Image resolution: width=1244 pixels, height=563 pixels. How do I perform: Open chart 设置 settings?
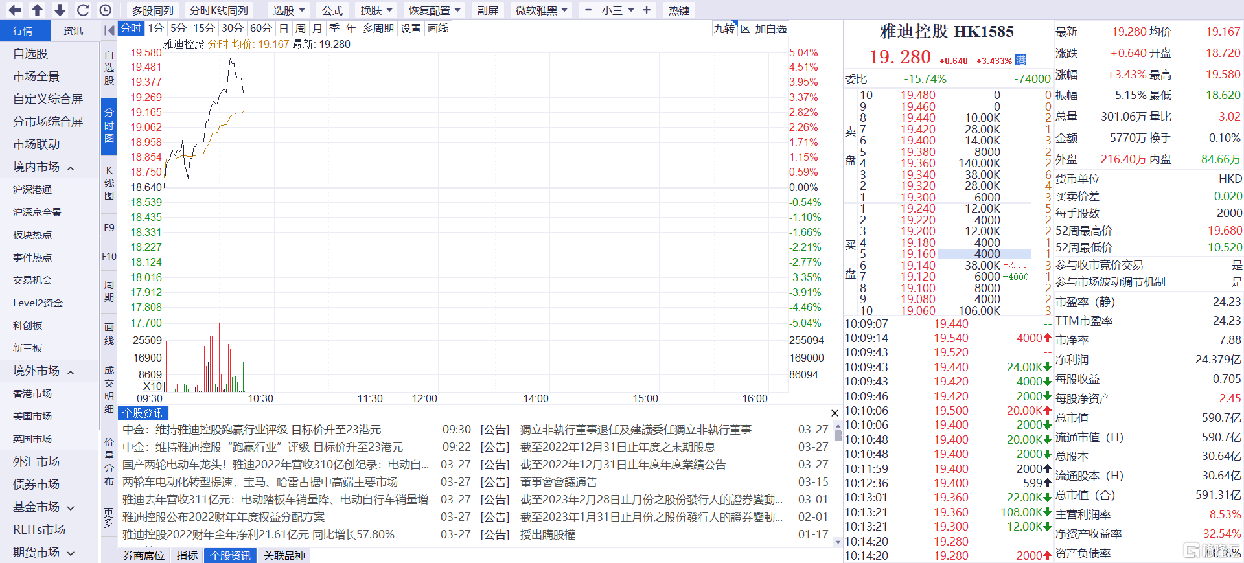pos(411,29)
